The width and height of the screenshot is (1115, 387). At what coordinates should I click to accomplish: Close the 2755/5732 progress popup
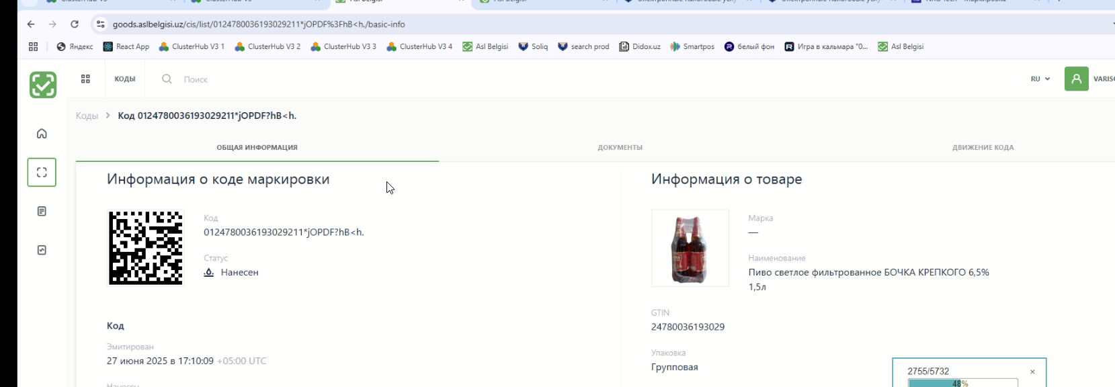coord(1032,372)
